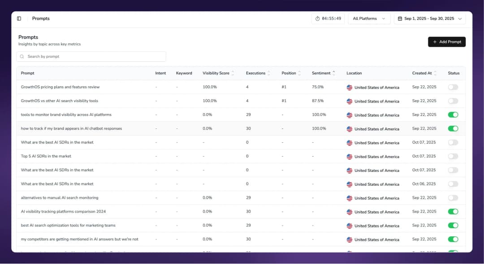Sort by Visibility Score arrows icon
The image size is (484, 264).
pyautogui.click(x=233, y=73)
